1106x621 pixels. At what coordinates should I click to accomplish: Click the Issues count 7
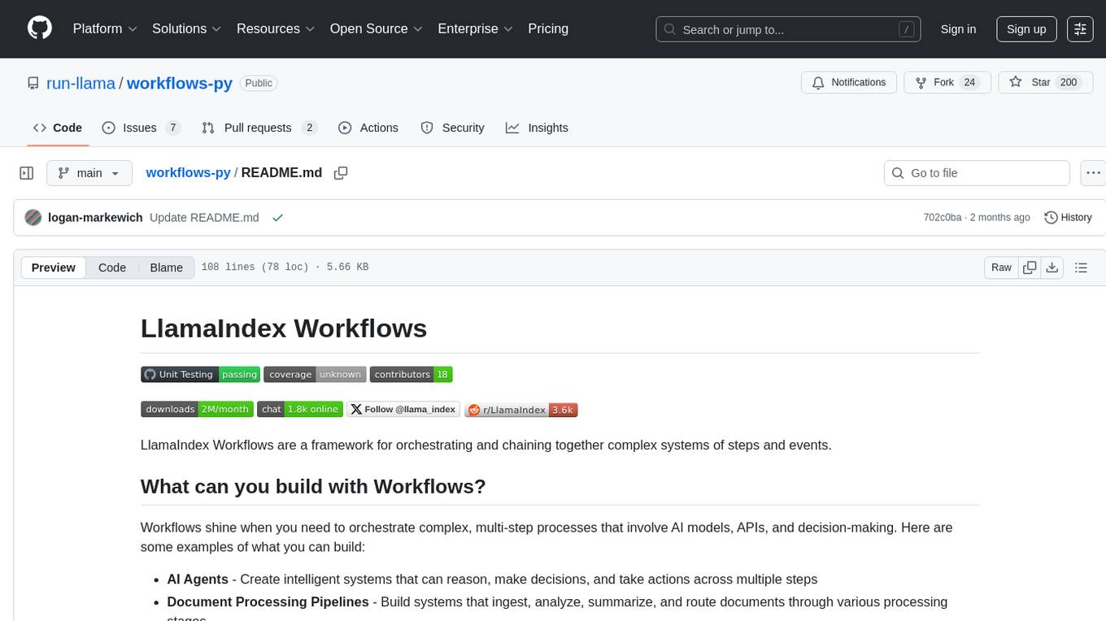(x=172, y=128)
